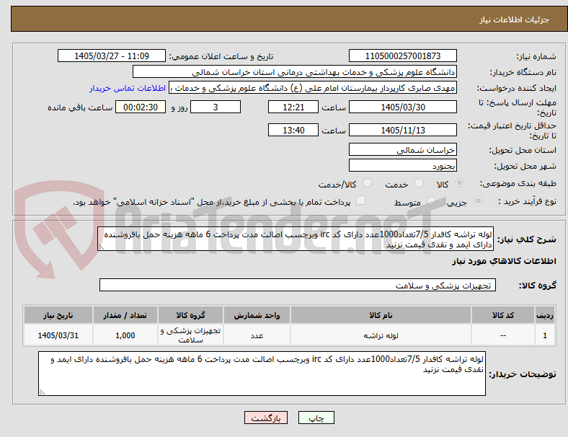Click the remaining days field showing 3
This screenshot has width=568, height=437.
(x=216, y=107)
